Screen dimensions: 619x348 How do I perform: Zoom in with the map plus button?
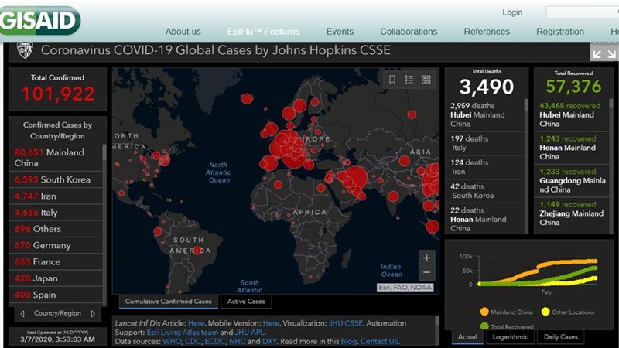pyautogui.click(x=427, y=258)
